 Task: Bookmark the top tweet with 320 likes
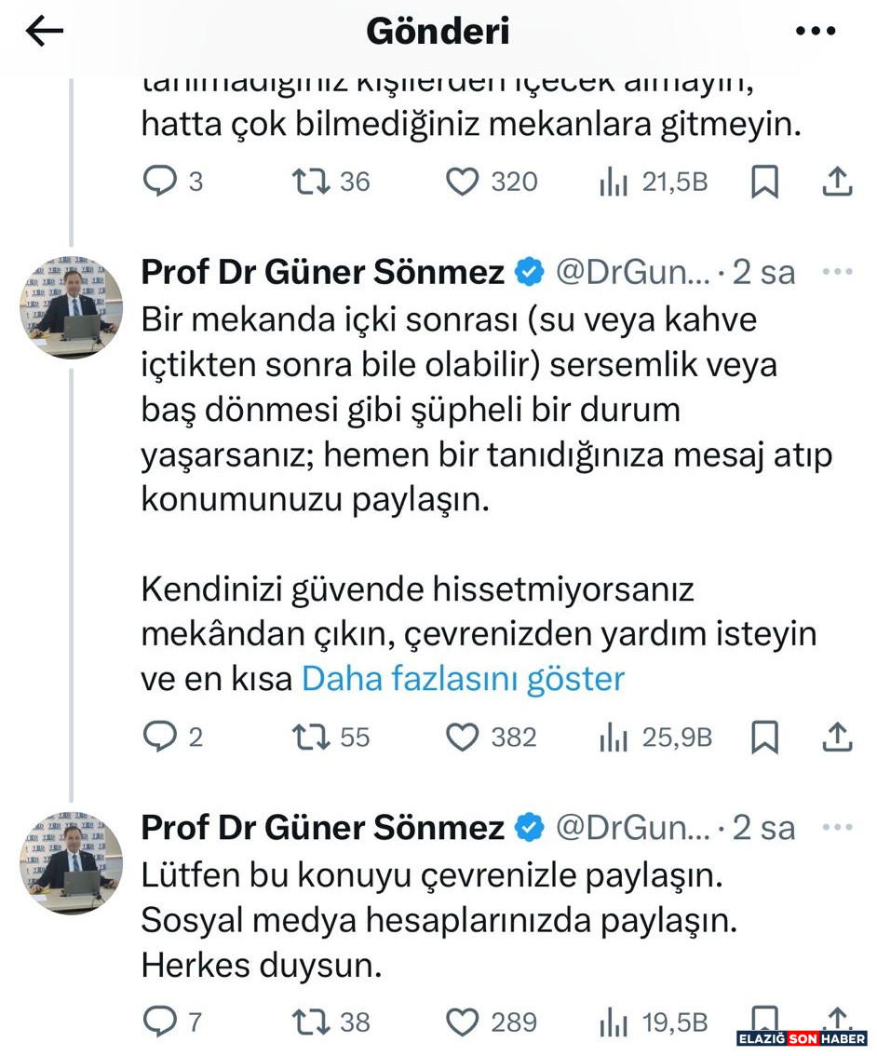point(765,183)
